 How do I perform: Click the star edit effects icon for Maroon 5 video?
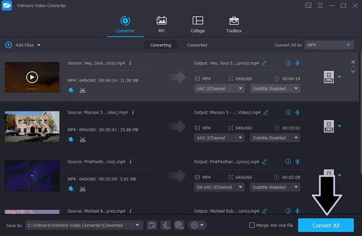pos(71,139)
